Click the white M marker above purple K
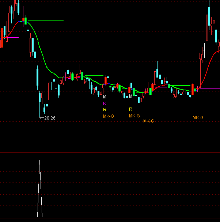This screenshot has height=222, width=220. tap(105, 97)
